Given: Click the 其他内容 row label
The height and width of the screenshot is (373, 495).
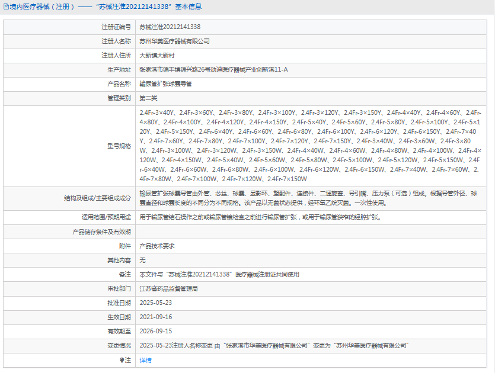Looking at the screenshot, I should pos(119,261).
